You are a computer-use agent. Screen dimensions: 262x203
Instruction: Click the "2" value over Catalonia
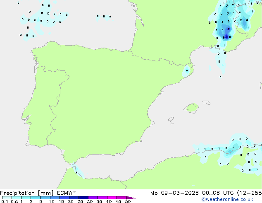187,71
